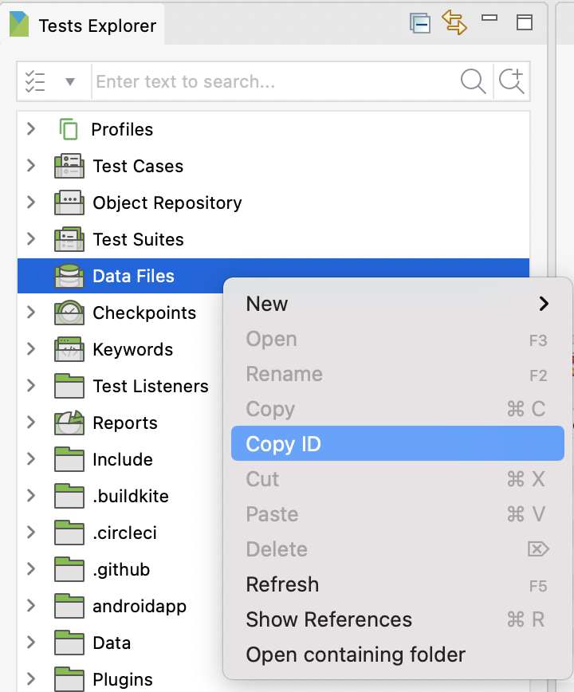The image size is (574, 692).
Task: Expand the Include folder node
Action: tap(31, 459)
